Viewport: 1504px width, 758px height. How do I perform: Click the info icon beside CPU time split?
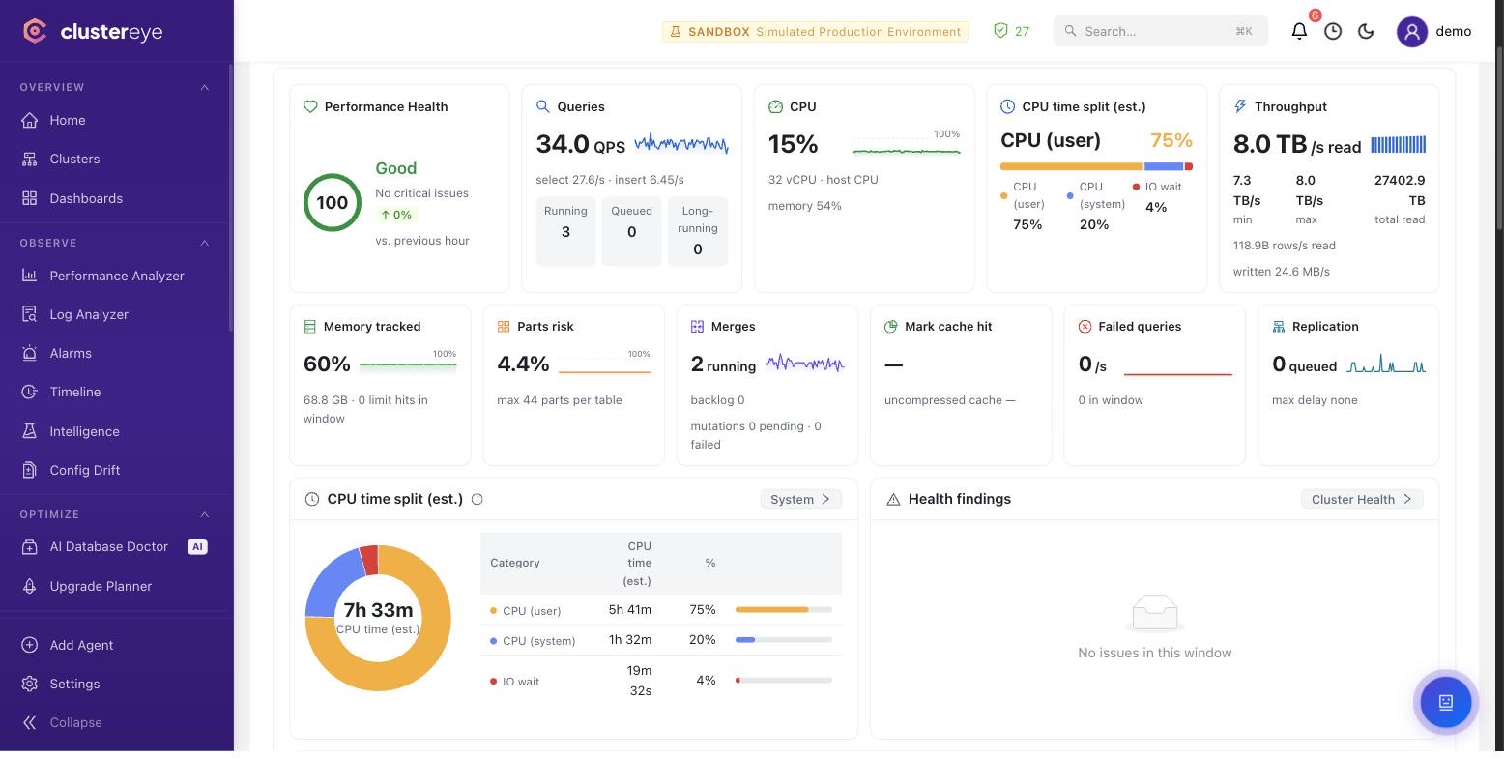pos(477,499)
